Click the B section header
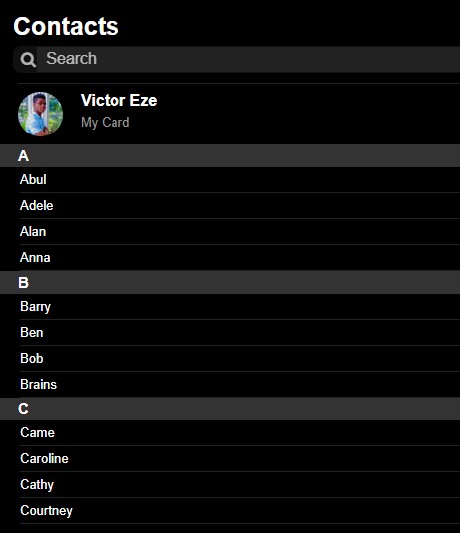The width and height of the screenshot is (460, 533). (230, 283)
